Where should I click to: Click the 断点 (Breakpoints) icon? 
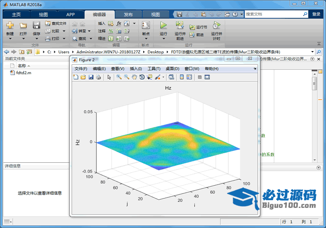pyautogui.click(x=146, y=25)
